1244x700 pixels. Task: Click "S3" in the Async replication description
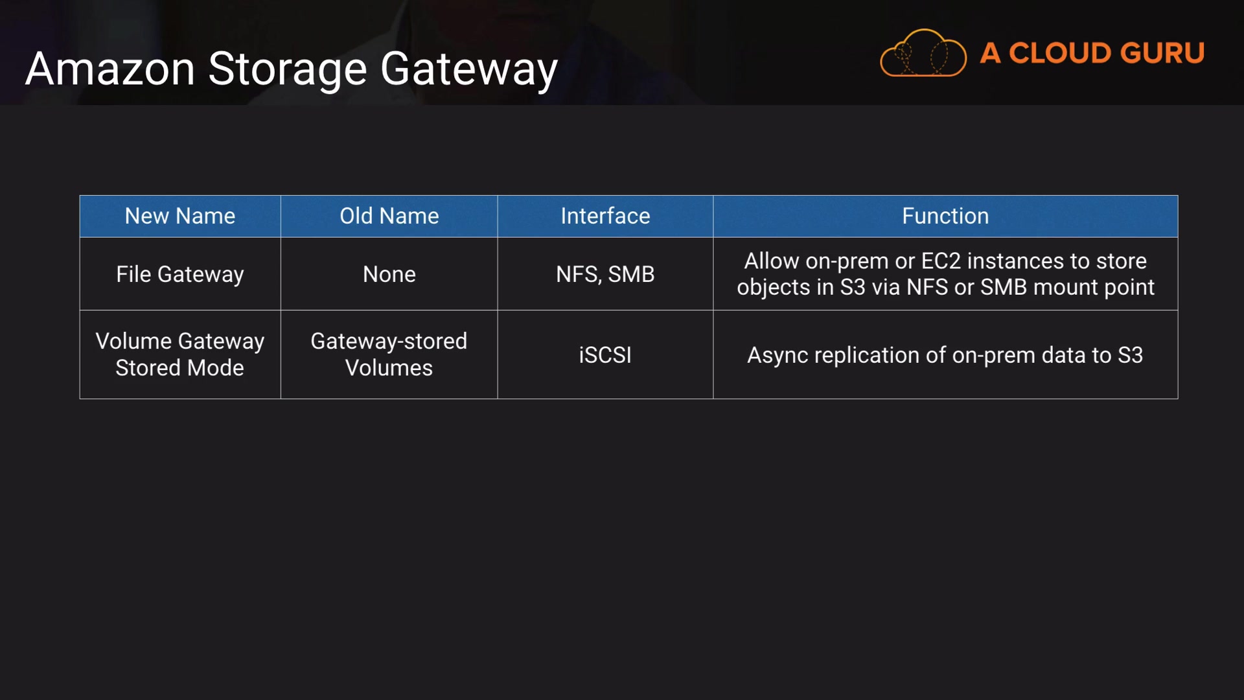[x=1130, y=355]
